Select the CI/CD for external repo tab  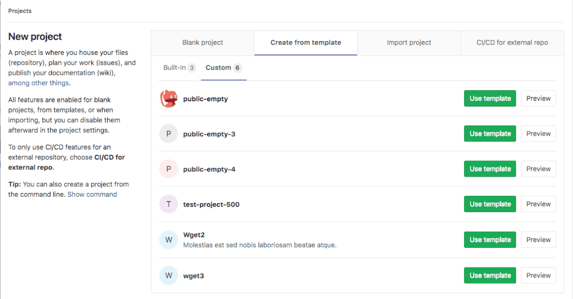512,43
